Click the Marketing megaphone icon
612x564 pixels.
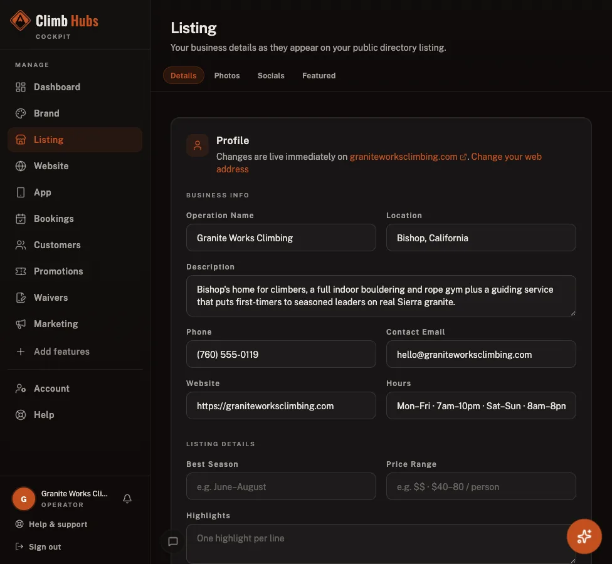[x=21, y=324]
